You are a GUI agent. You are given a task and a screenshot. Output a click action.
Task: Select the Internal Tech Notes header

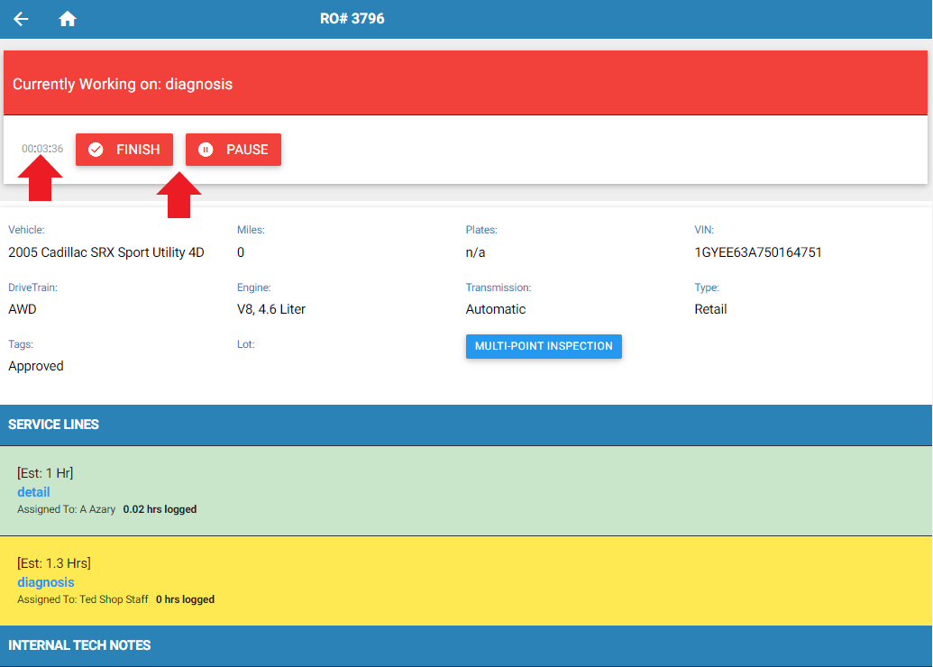pos(79,645)
